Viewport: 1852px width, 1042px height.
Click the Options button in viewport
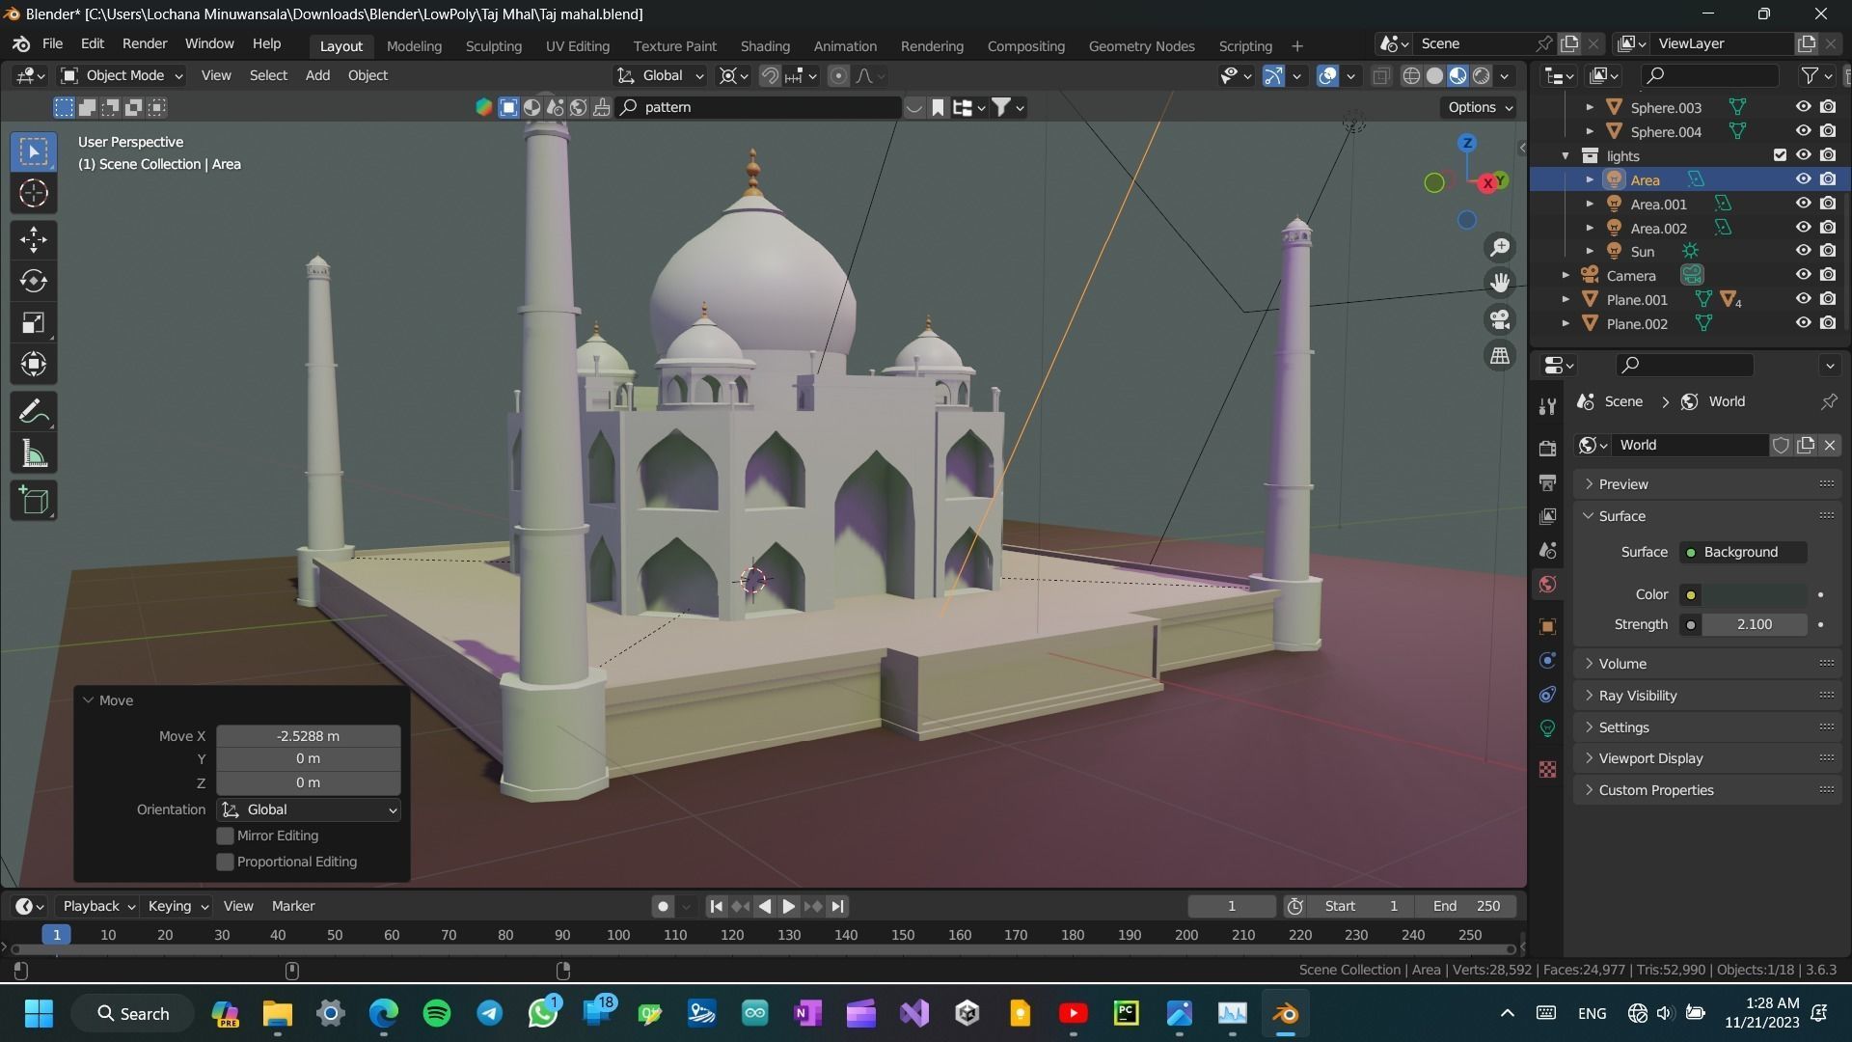point(1479,107)
